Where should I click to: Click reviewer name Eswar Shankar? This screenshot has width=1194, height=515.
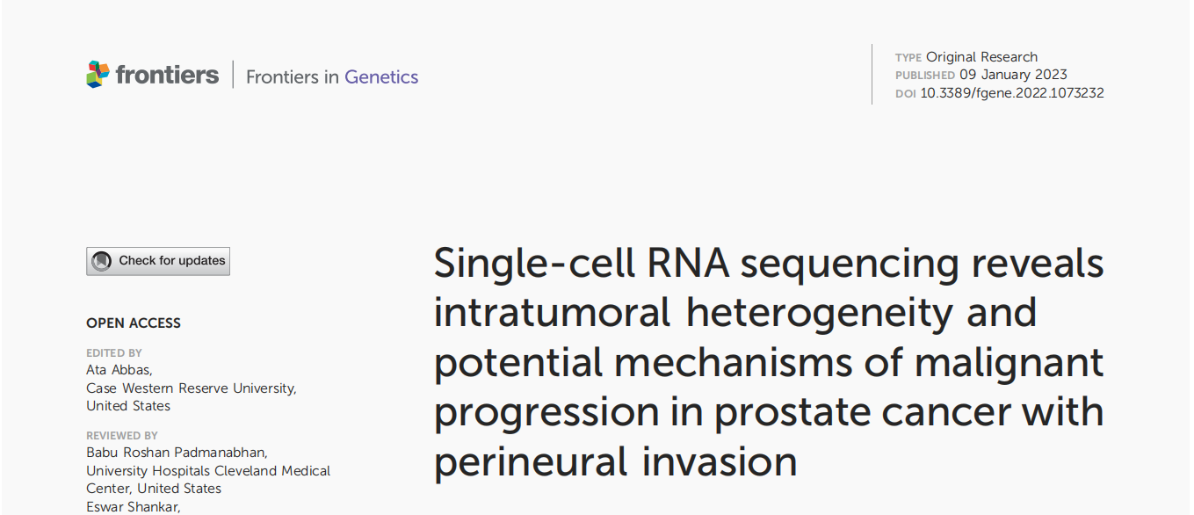click(x=134, y=507)
